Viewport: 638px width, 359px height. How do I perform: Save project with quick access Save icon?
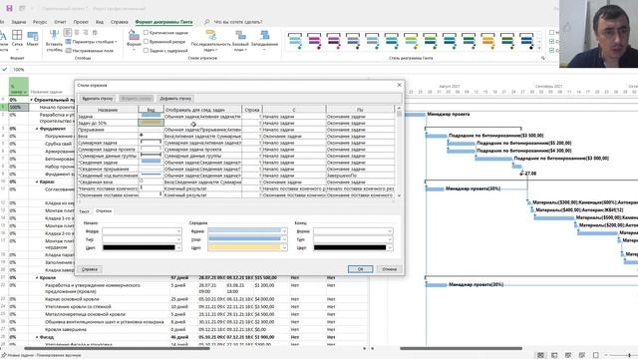pos(9,8)
